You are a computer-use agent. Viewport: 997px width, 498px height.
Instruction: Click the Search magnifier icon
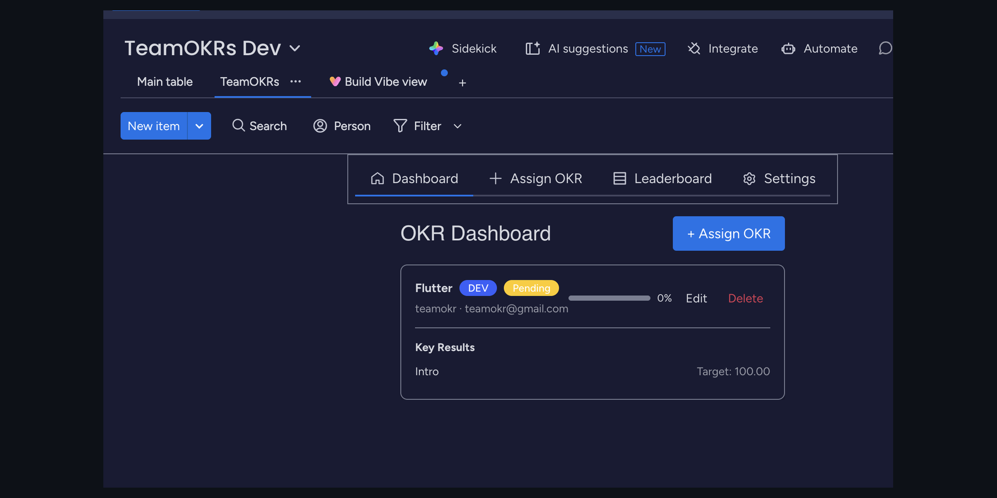238,126
